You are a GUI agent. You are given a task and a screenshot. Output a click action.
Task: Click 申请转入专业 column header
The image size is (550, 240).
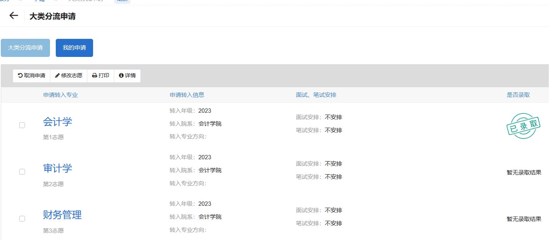coord(60,95)
